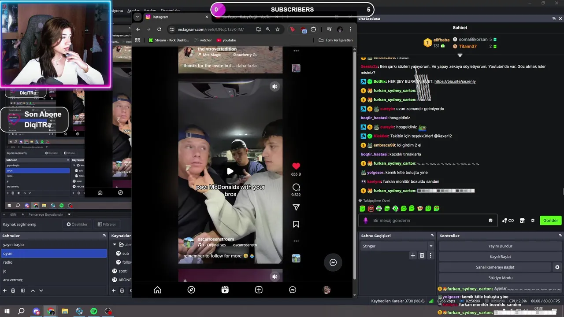Open Chrome media controls icon
Viewport: 564px width, 317px height.
pos(329,29)
